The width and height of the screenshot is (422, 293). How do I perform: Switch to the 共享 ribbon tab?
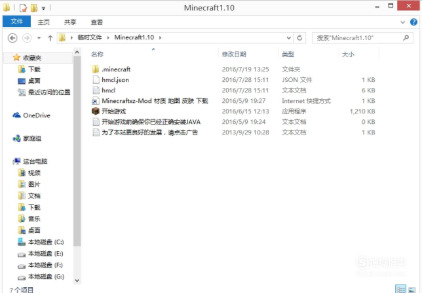(70, 22)
